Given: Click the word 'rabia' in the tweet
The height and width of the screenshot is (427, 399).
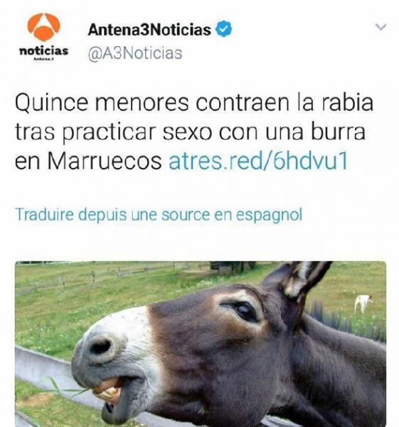Looking at the screenshot, I should 348,102.
